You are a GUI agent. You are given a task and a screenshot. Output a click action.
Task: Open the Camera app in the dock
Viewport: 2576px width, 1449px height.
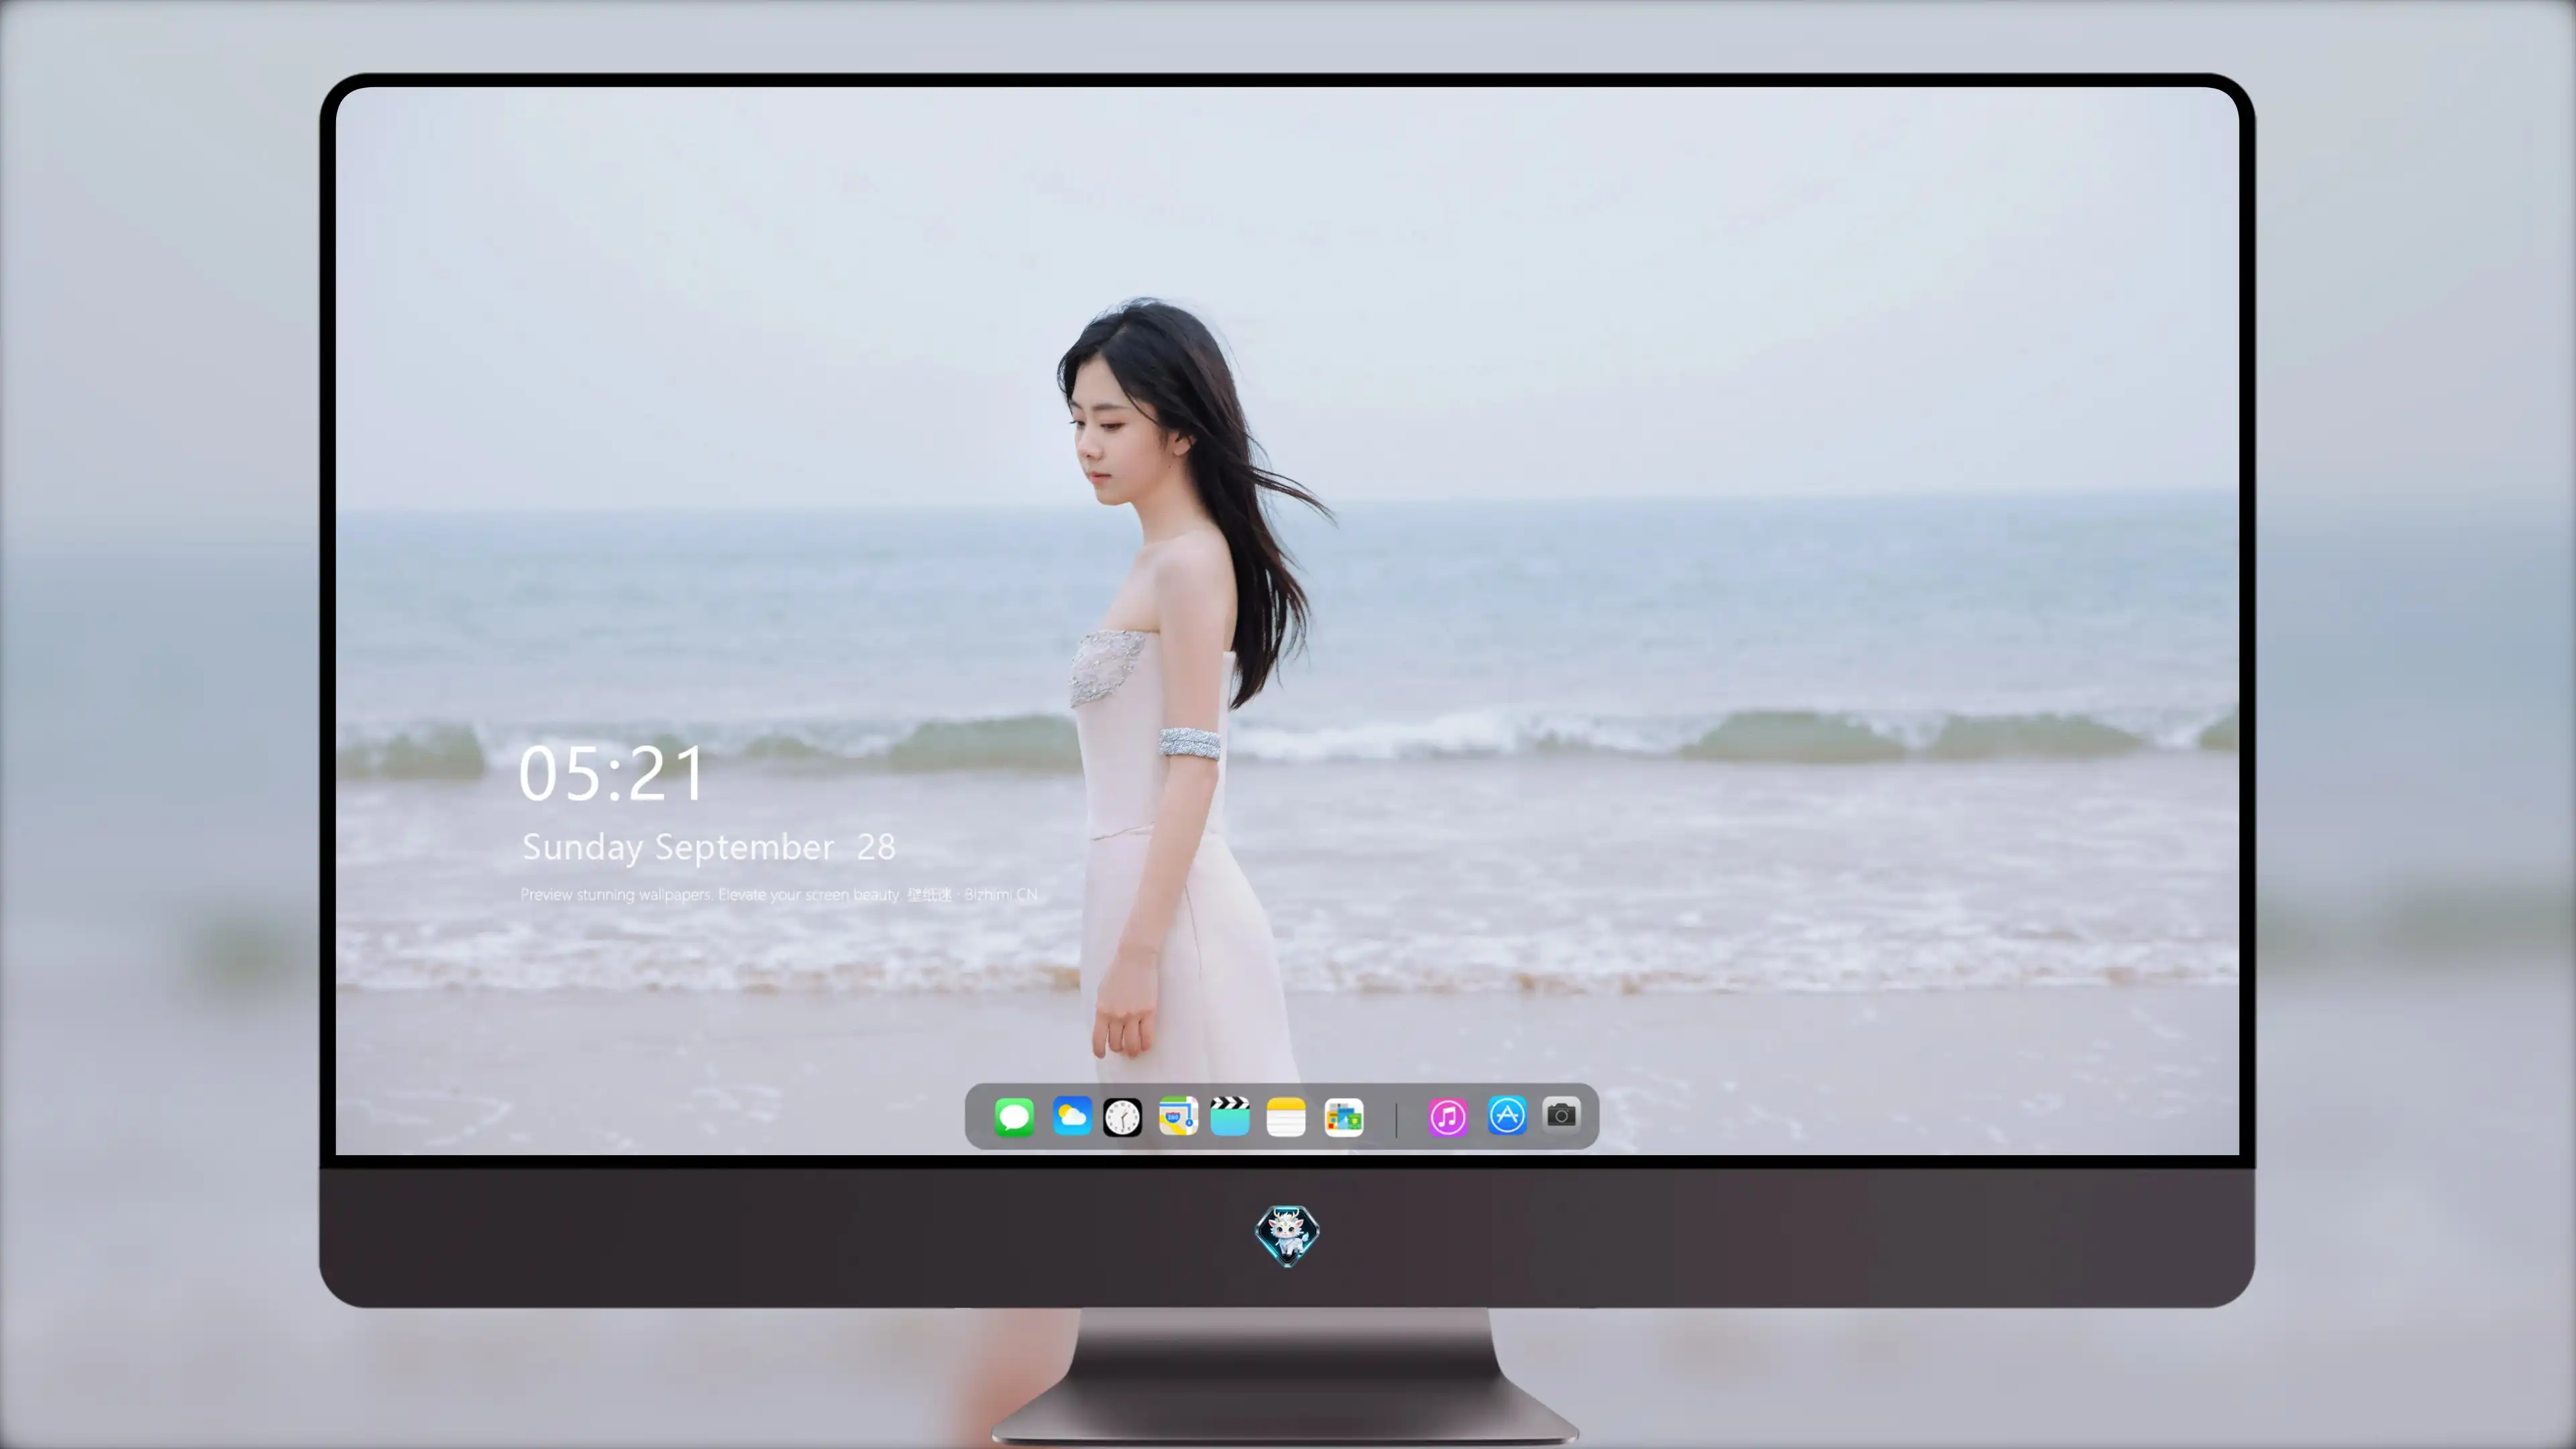(1561, 1114)
